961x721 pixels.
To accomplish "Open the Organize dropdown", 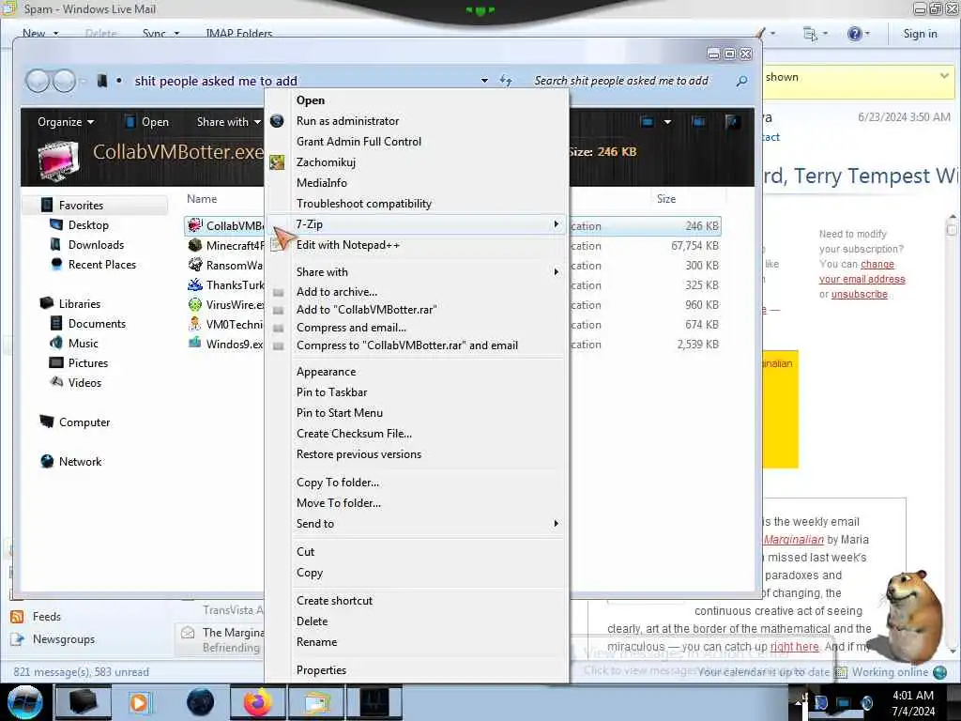I will 66,122.
